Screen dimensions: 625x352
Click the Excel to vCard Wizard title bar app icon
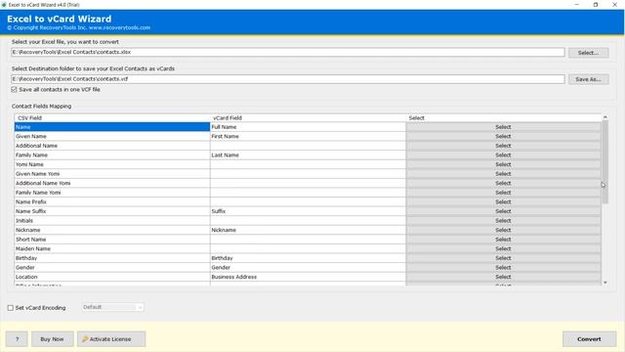point(4,5)
